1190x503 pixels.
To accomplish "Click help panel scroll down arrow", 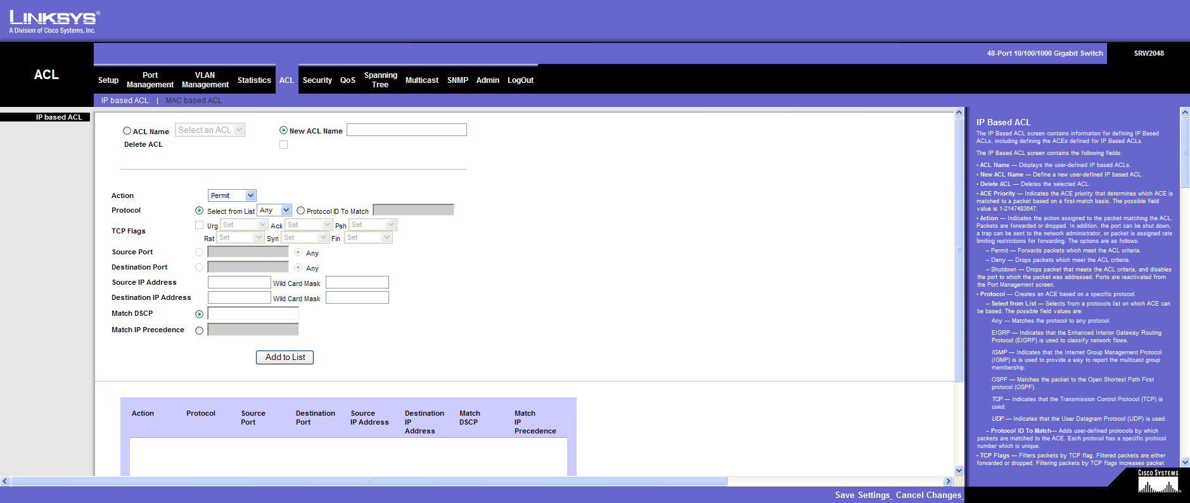I will pos(1185,463).
